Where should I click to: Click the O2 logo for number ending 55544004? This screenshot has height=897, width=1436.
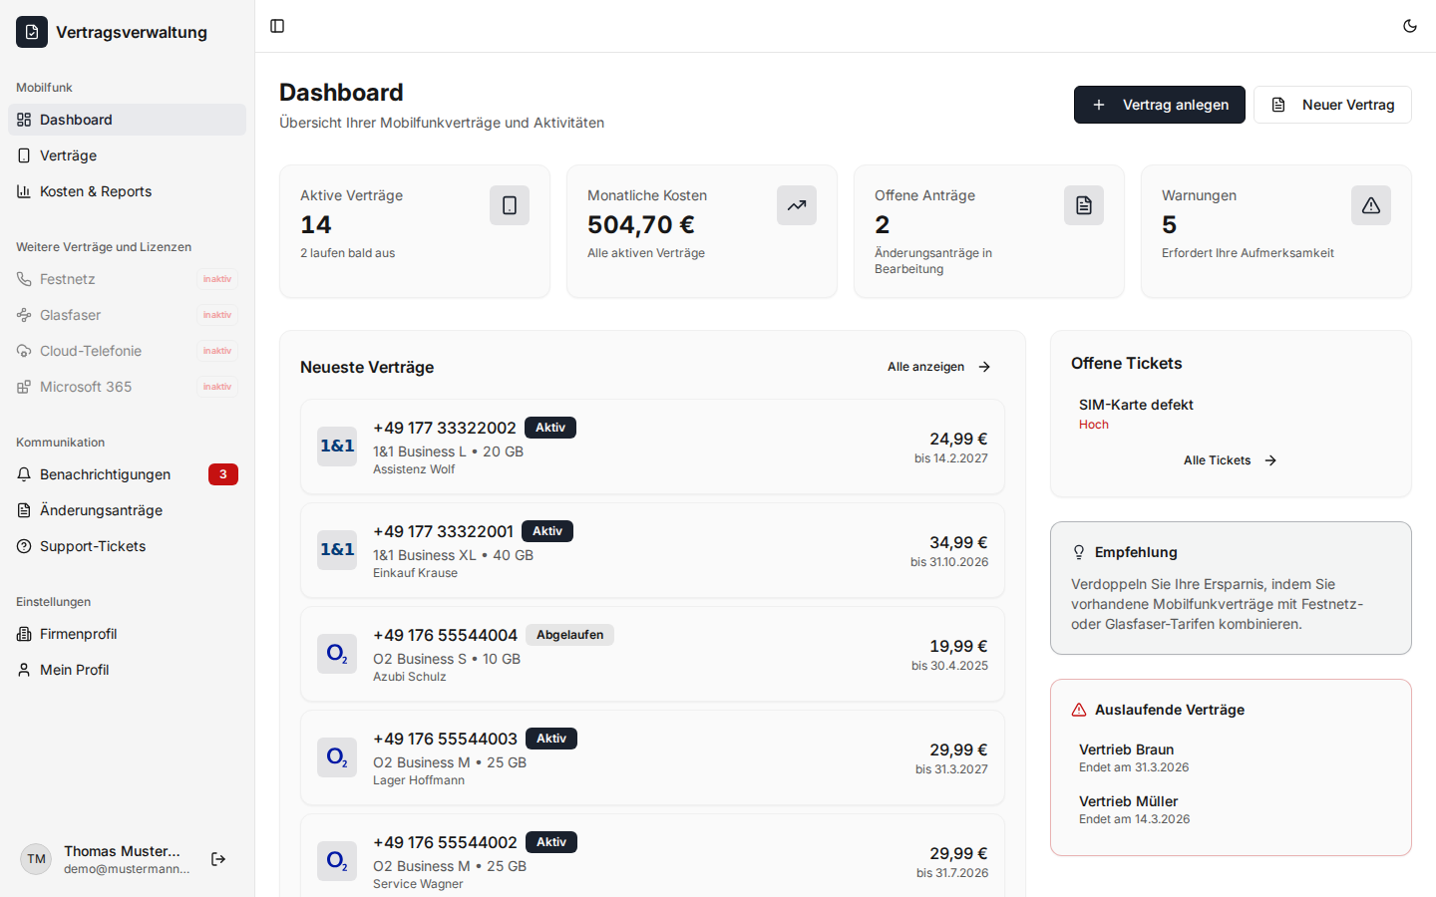tap(337, 654)
